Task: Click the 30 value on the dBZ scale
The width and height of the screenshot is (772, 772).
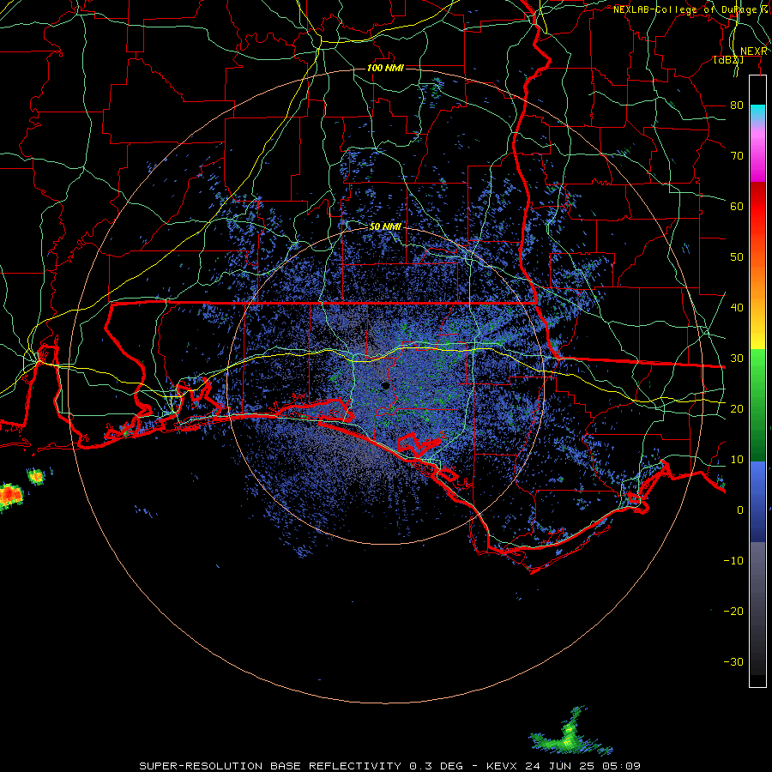Action: pos(737,359)
